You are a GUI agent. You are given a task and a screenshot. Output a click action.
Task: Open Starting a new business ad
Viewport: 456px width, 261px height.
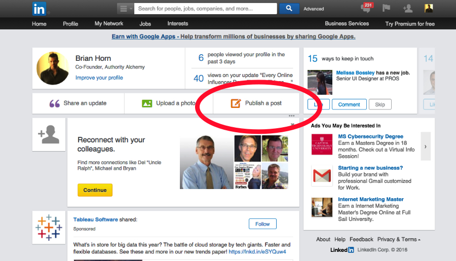[370, 168]
